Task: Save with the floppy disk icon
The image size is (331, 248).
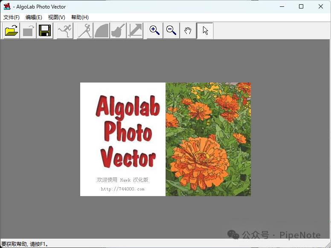Action: (45, 31)
